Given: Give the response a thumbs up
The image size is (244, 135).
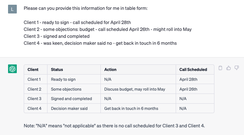Looking at the screenshot, I should [228, 68].
